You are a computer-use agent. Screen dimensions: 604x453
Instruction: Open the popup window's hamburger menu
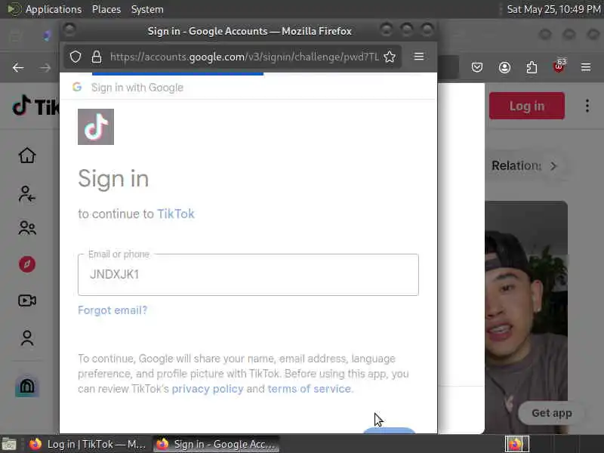point(419,57)
